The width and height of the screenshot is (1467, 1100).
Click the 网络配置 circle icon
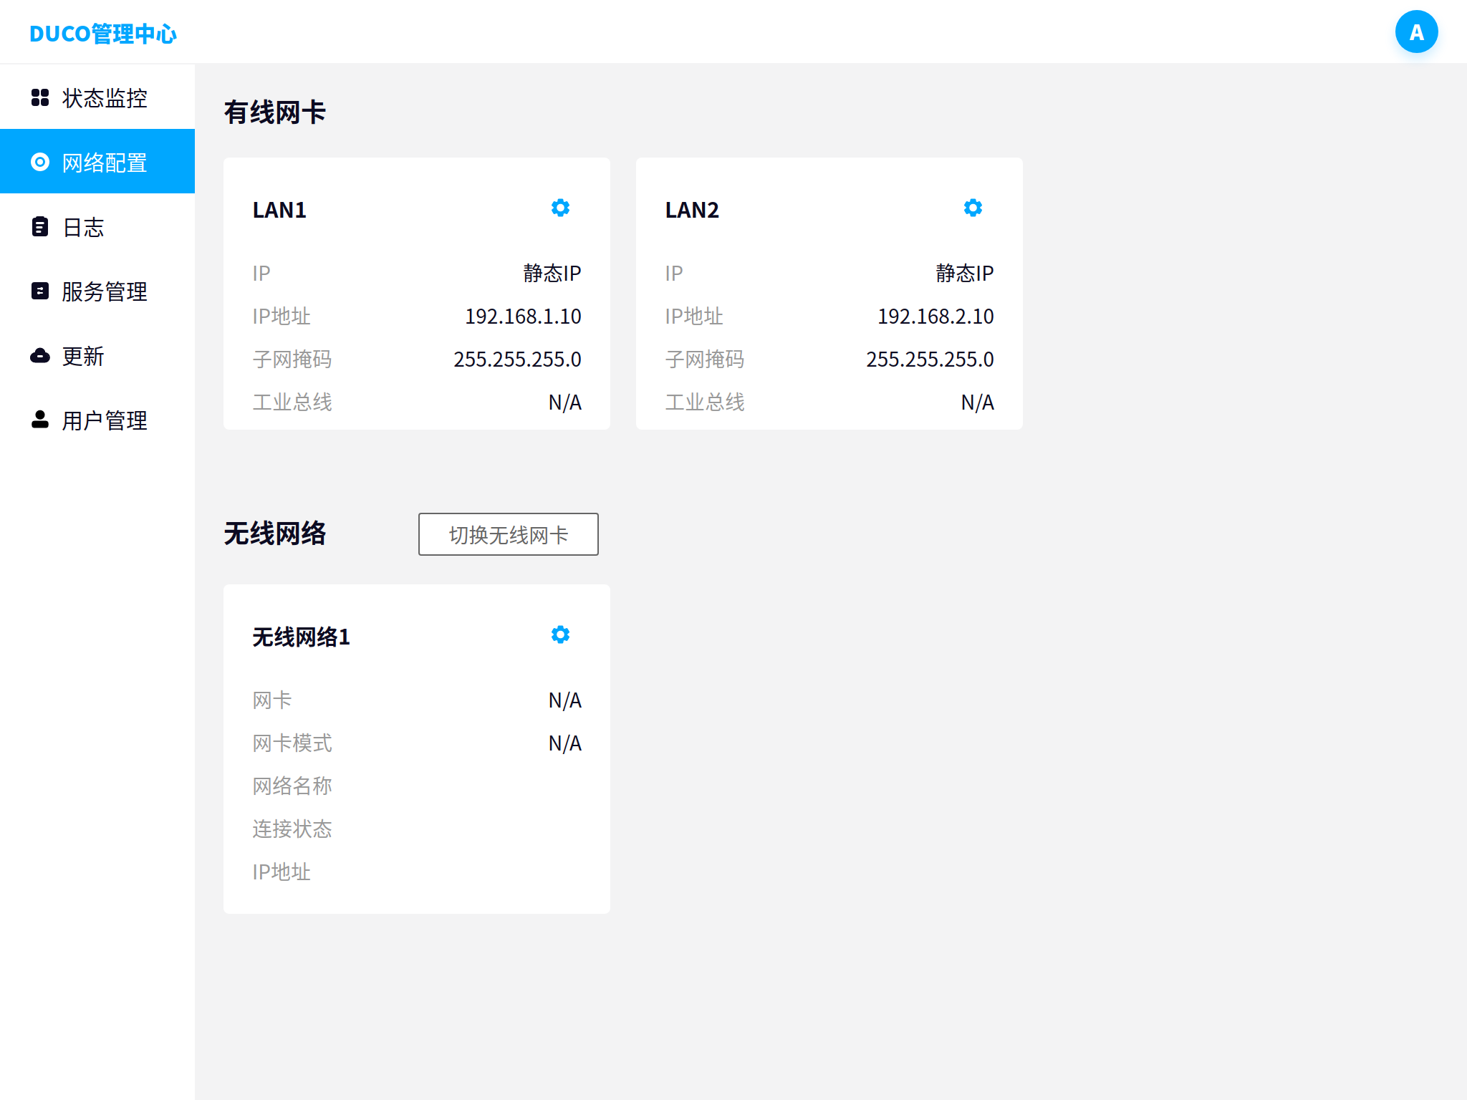coord(40,163)
